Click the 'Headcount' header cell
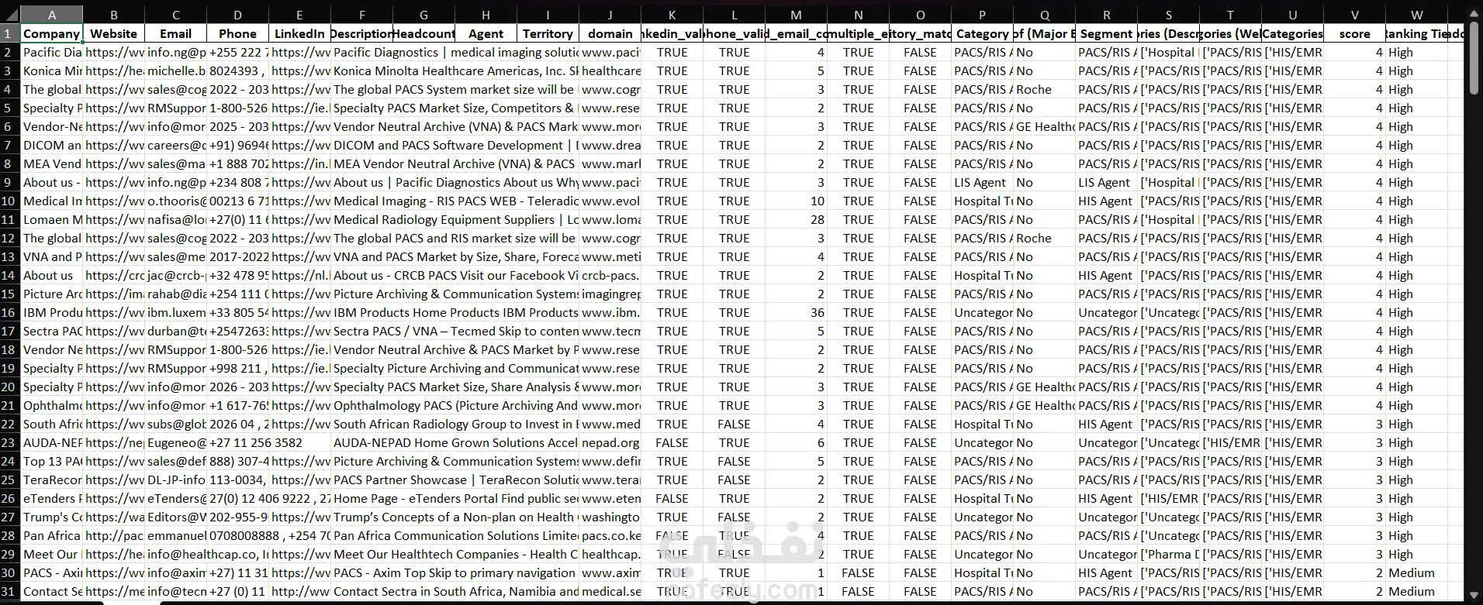The height and width of the screenshot is (605, 1483). point(423,33)
